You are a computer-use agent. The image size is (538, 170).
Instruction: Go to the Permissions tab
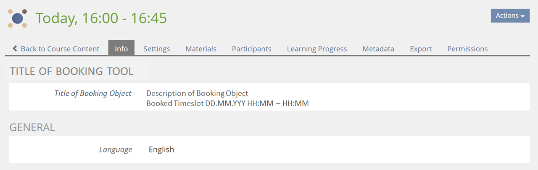[467, 49]
